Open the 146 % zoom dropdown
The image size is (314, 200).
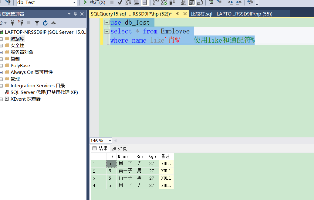tap(110, 141)
